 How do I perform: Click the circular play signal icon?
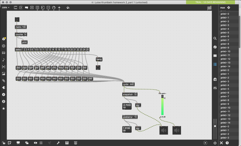click(x=205, y=143)
